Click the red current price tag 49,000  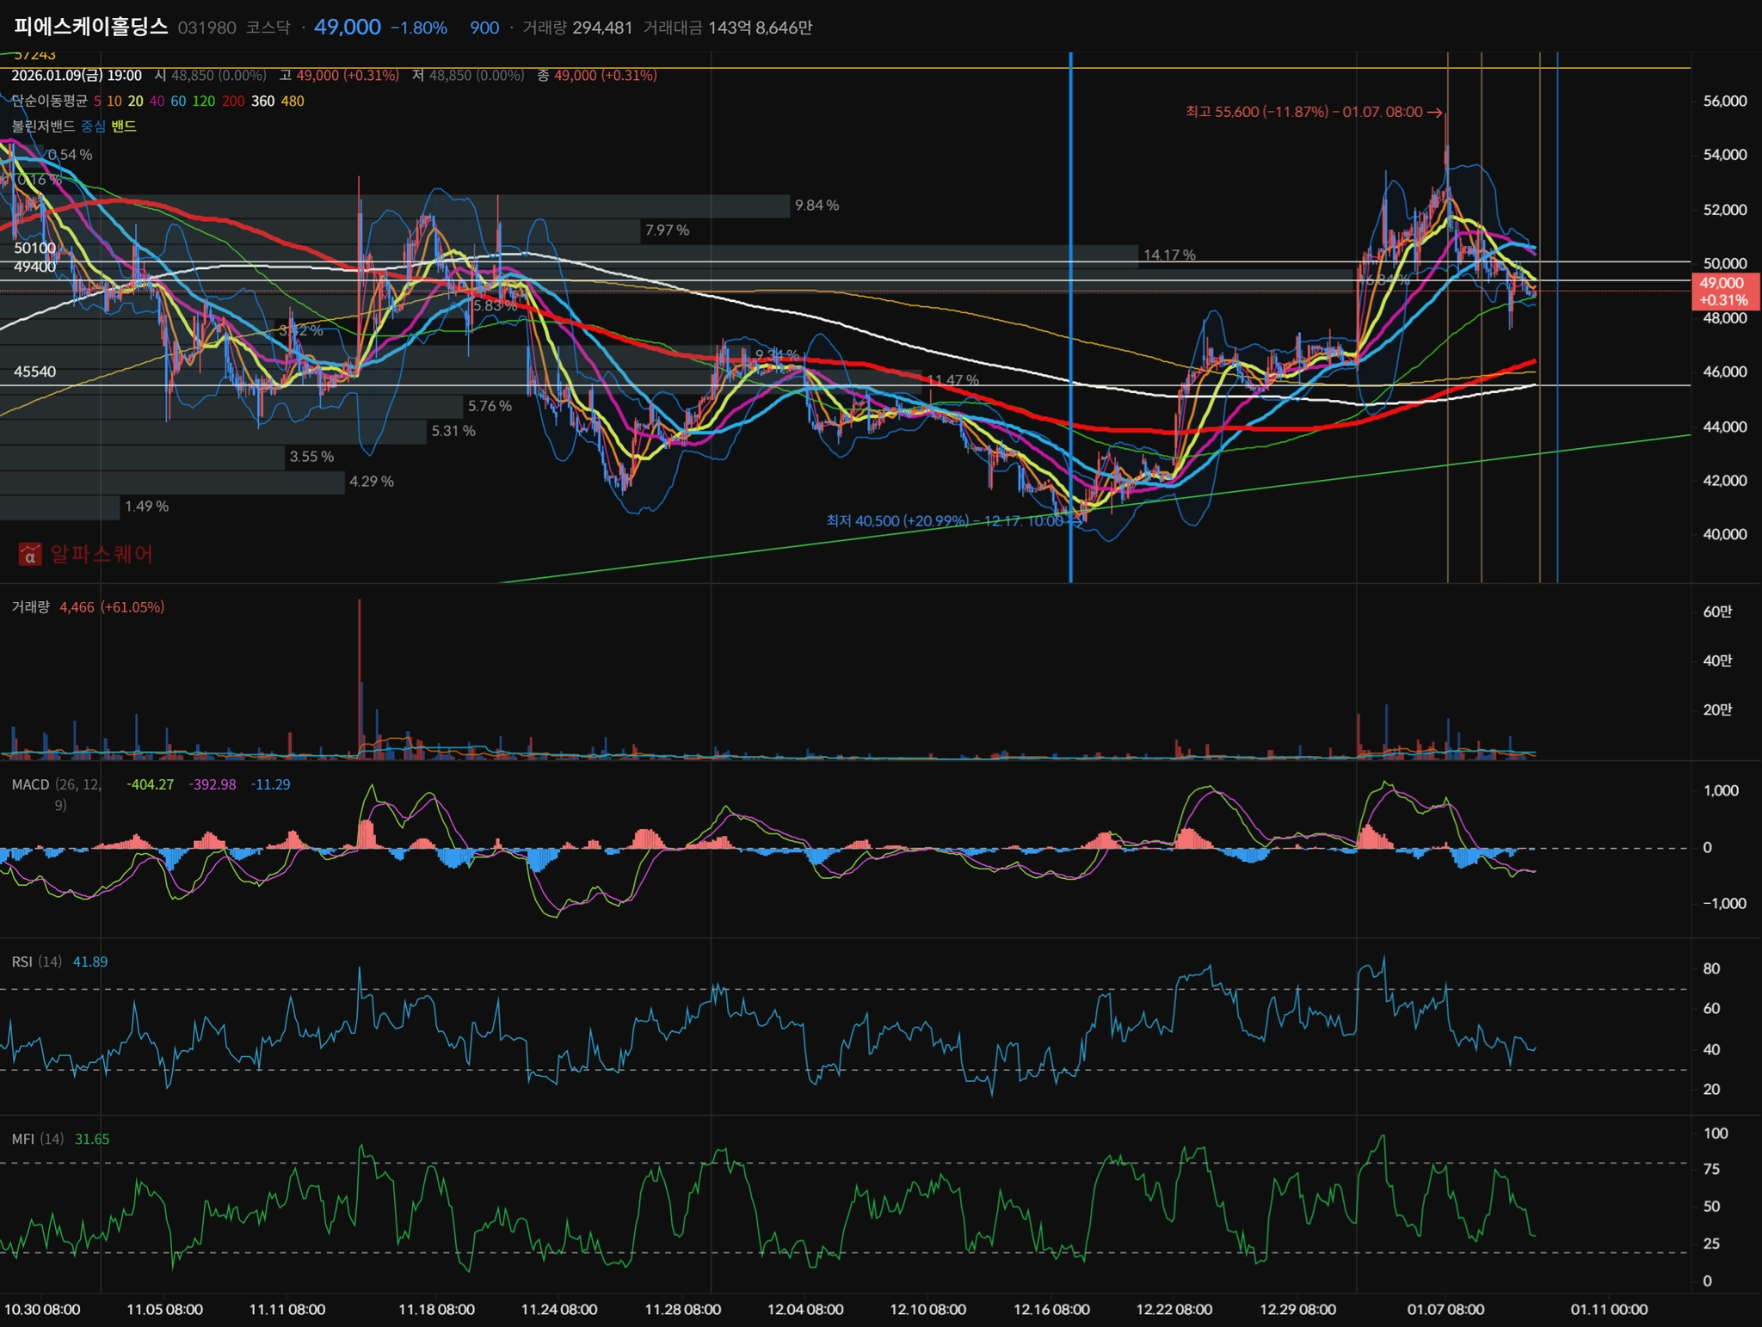[1724, 292]
